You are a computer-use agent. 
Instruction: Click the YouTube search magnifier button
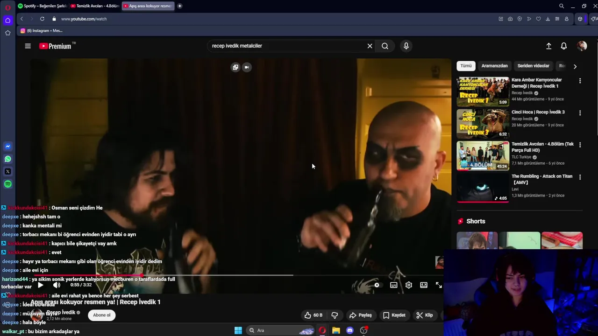coord(385,46)
